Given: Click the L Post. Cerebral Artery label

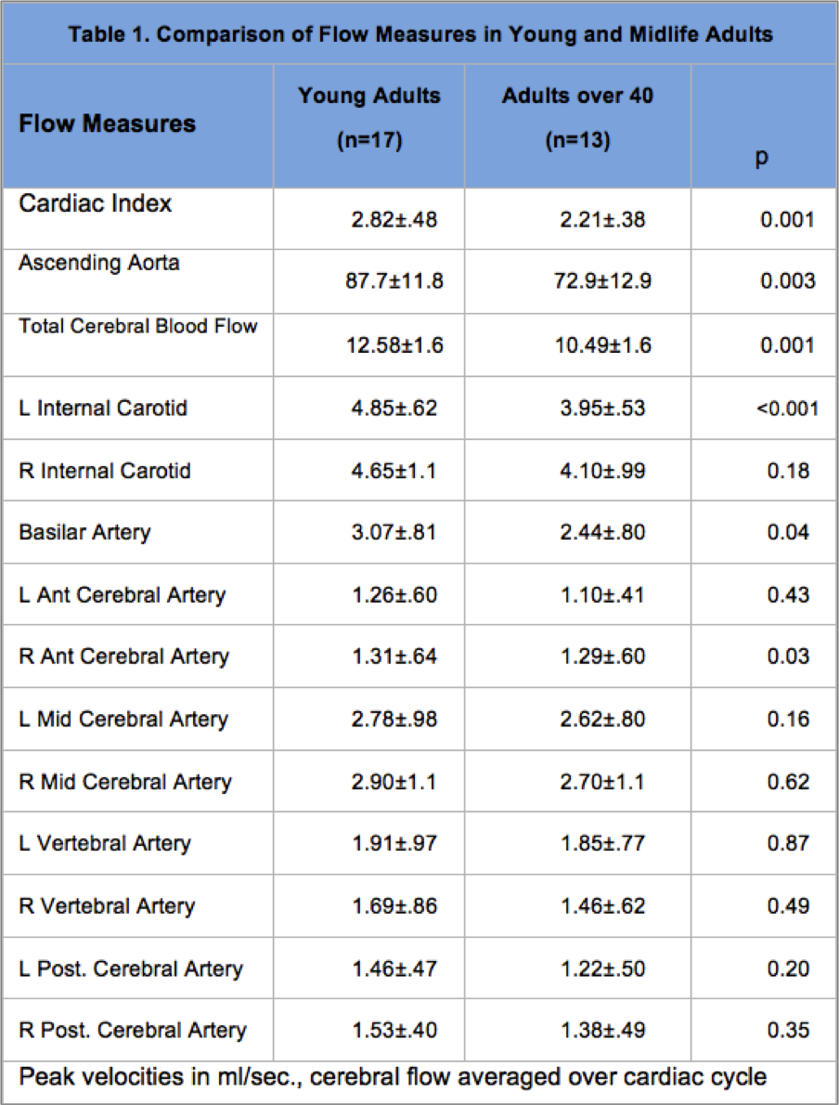Looking at the screenshot, I should tap(131, 968).
